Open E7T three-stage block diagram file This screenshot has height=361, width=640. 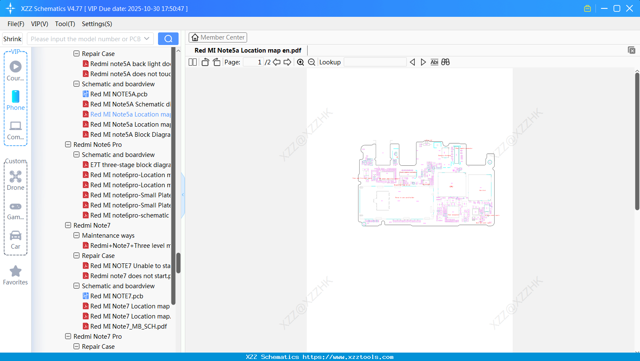pyautogui.click(x=130, y=165)
